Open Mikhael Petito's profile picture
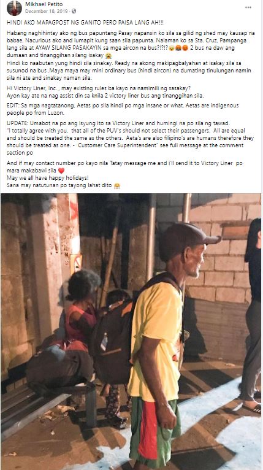263x470 pixels. tap(14, 8)
